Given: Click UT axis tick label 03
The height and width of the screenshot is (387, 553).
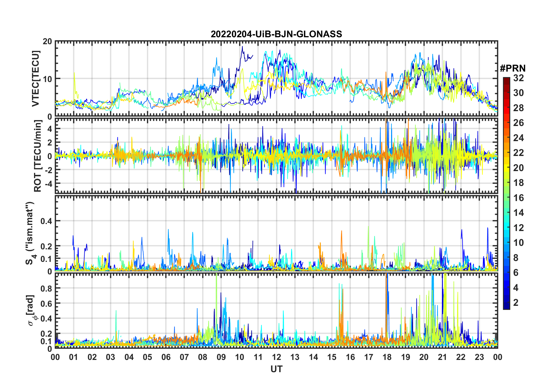Looking at the screenshot, I should 110,357.
